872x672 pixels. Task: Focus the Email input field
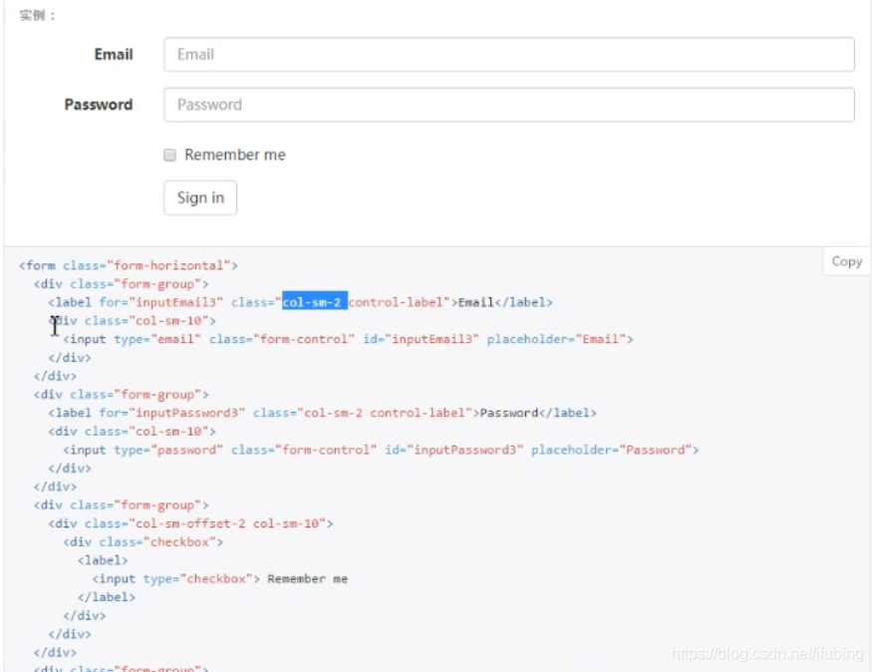(x=509, y=55)
